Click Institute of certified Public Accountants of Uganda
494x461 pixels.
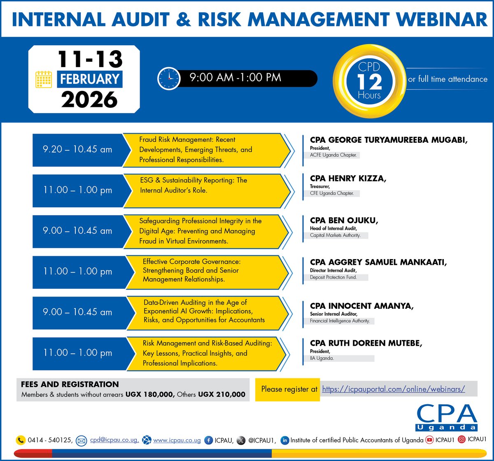pyautogui.click(x=357, y=440)
